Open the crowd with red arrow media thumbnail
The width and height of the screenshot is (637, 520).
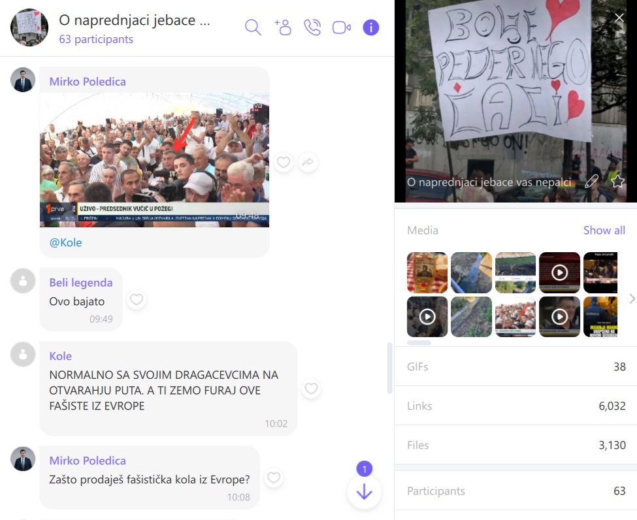tap(515, 316)
